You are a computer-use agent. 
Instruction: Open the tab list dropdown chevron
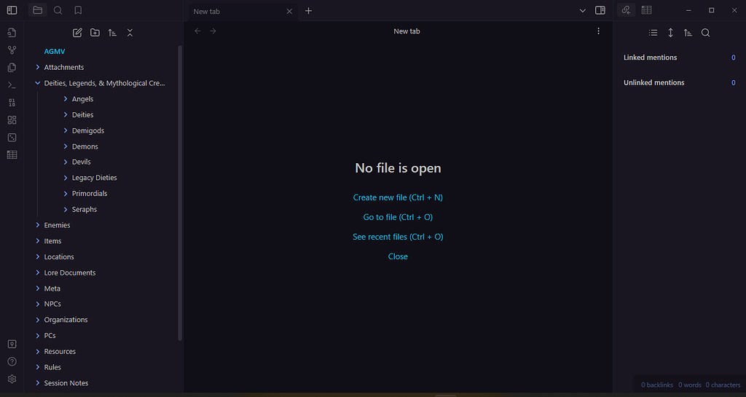click(582, 10)
